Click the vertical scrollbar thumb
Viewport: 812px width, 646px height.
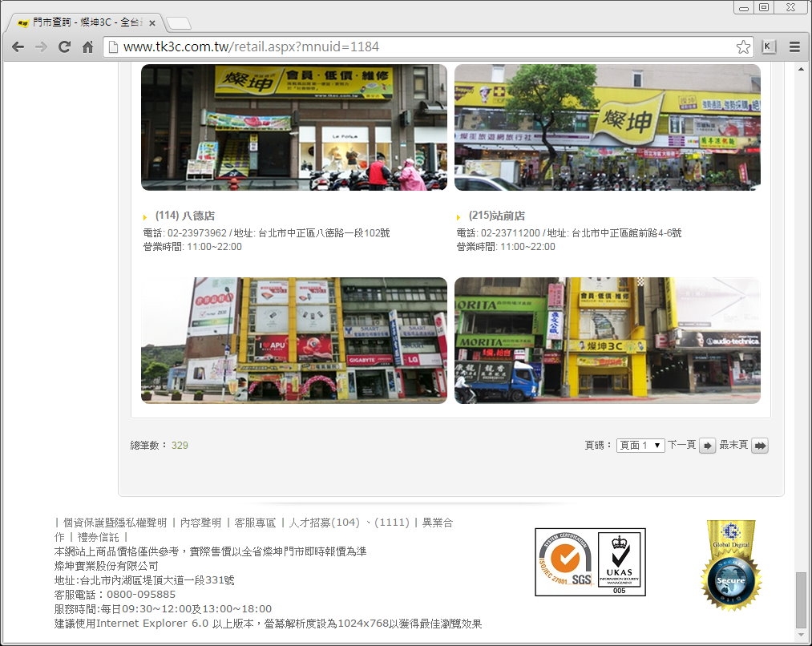pos(801,600)
